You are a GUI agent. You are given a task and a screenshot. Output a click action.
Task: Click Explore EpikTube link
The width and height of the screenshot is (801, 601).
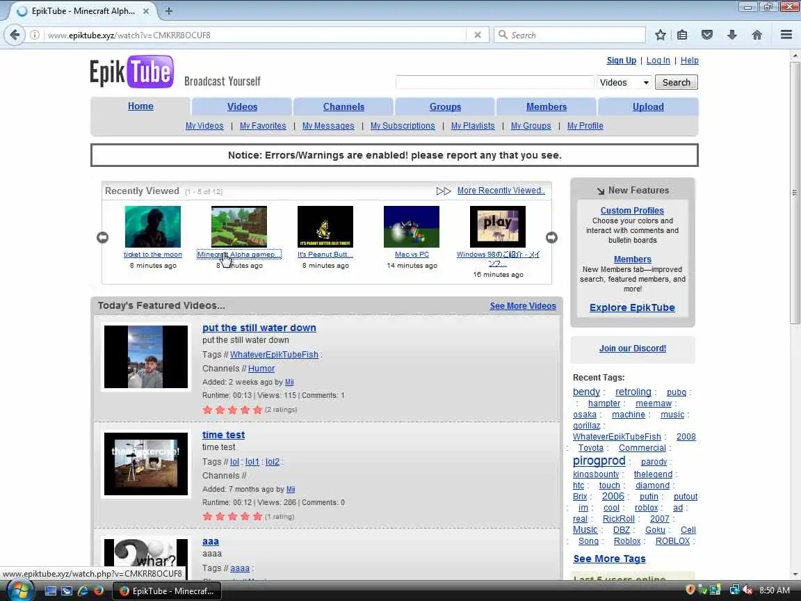(x=632, y=307)
